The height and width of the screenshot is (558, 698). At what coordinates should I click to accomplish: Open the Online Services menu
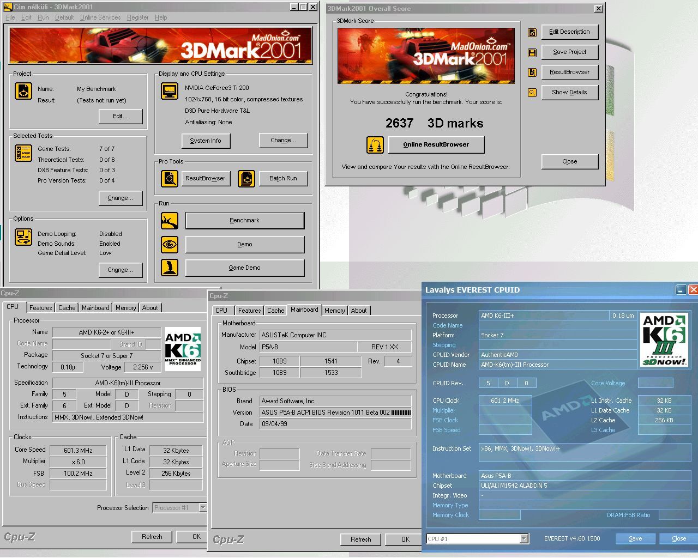[100, 17]
